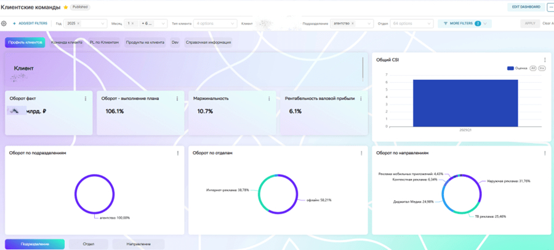The image size is (554, 250).
Task: Open the Отдел dropdown with 64 options
Action: (412, 23)
